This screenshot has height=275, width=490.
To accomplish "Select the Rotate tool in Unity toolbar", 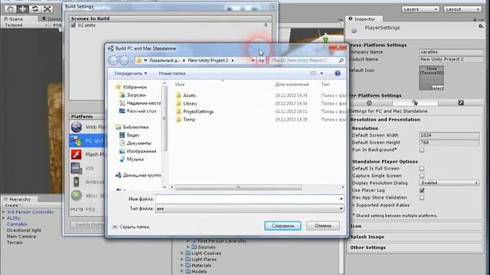I will click(35, 9).
